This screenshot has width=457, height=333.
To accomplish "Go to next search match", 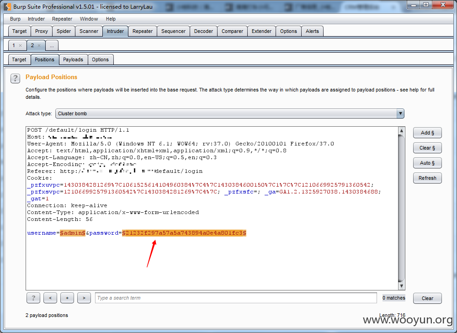I will 84,298.
